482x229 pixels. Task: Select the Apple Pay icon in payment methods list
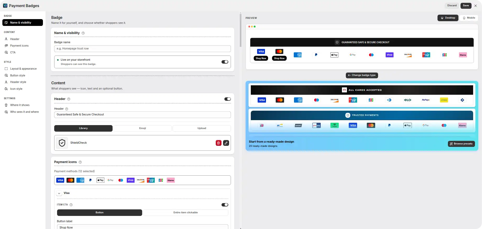pyautogui.click(x=101, y=180)
